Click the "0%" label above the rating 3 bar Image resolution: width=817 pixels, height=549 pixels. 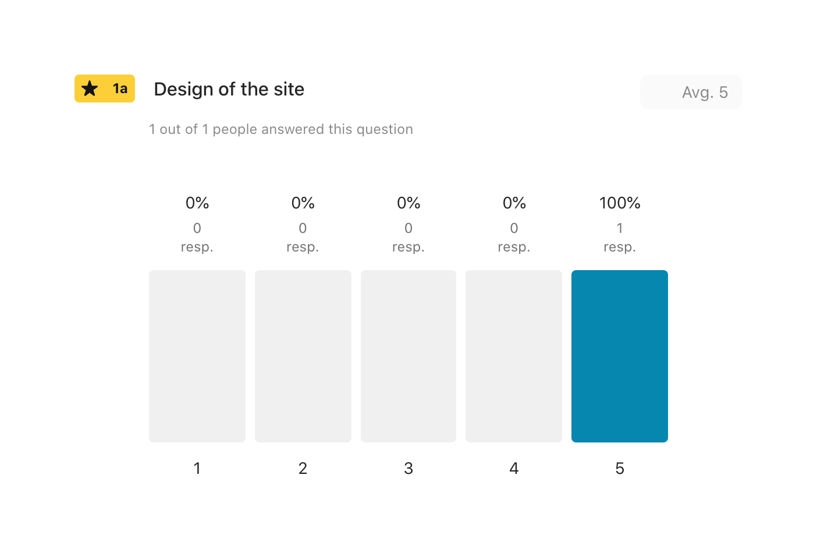[x=408, y=203]
